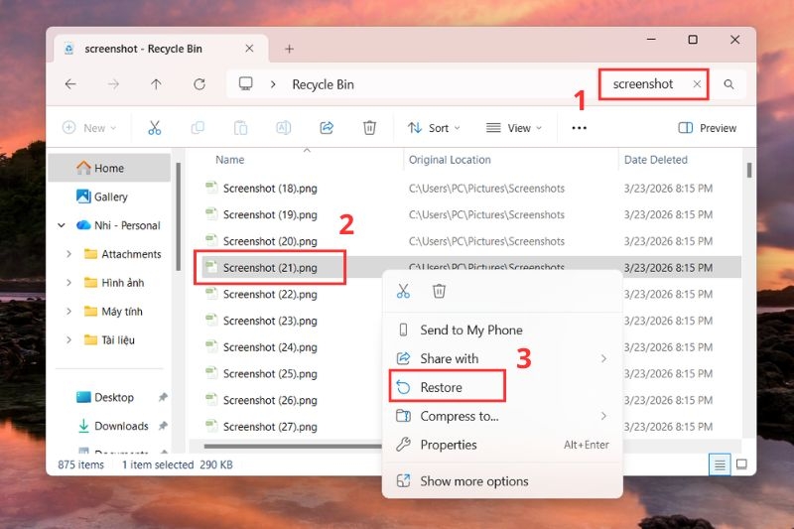Select Screenshot (23).png
This screenshot has height=529, width=794.
270,321
